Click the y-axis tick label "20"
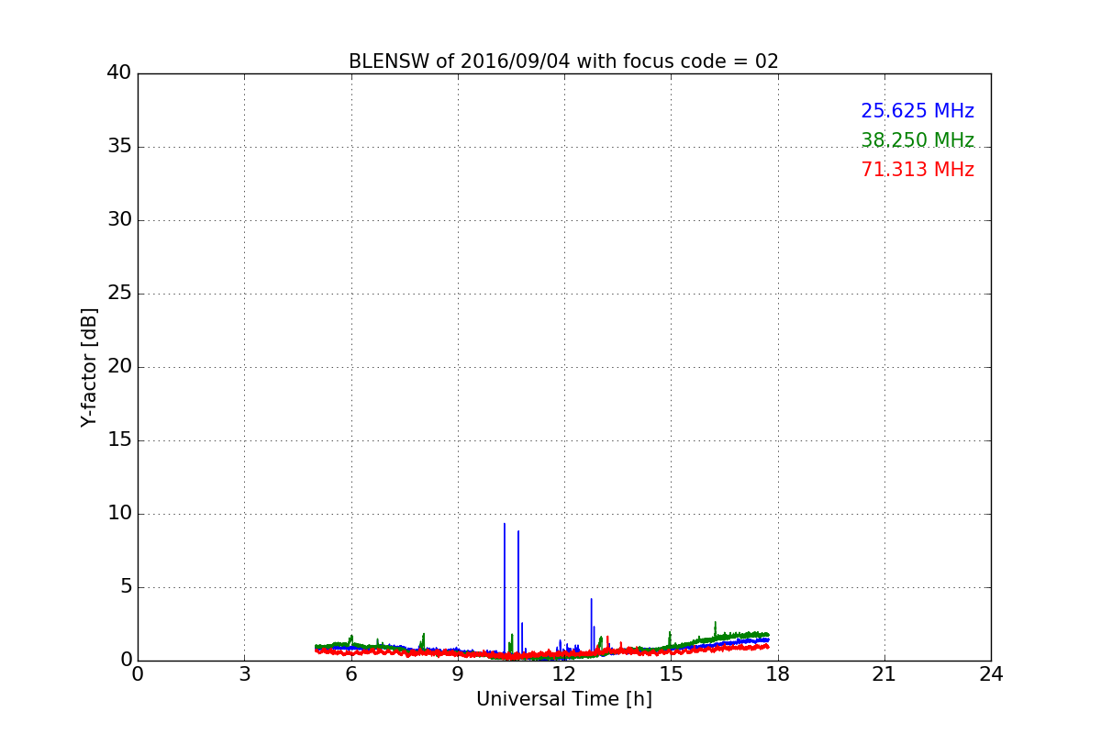The image size is (1101, 734). [x=118, y=367]
